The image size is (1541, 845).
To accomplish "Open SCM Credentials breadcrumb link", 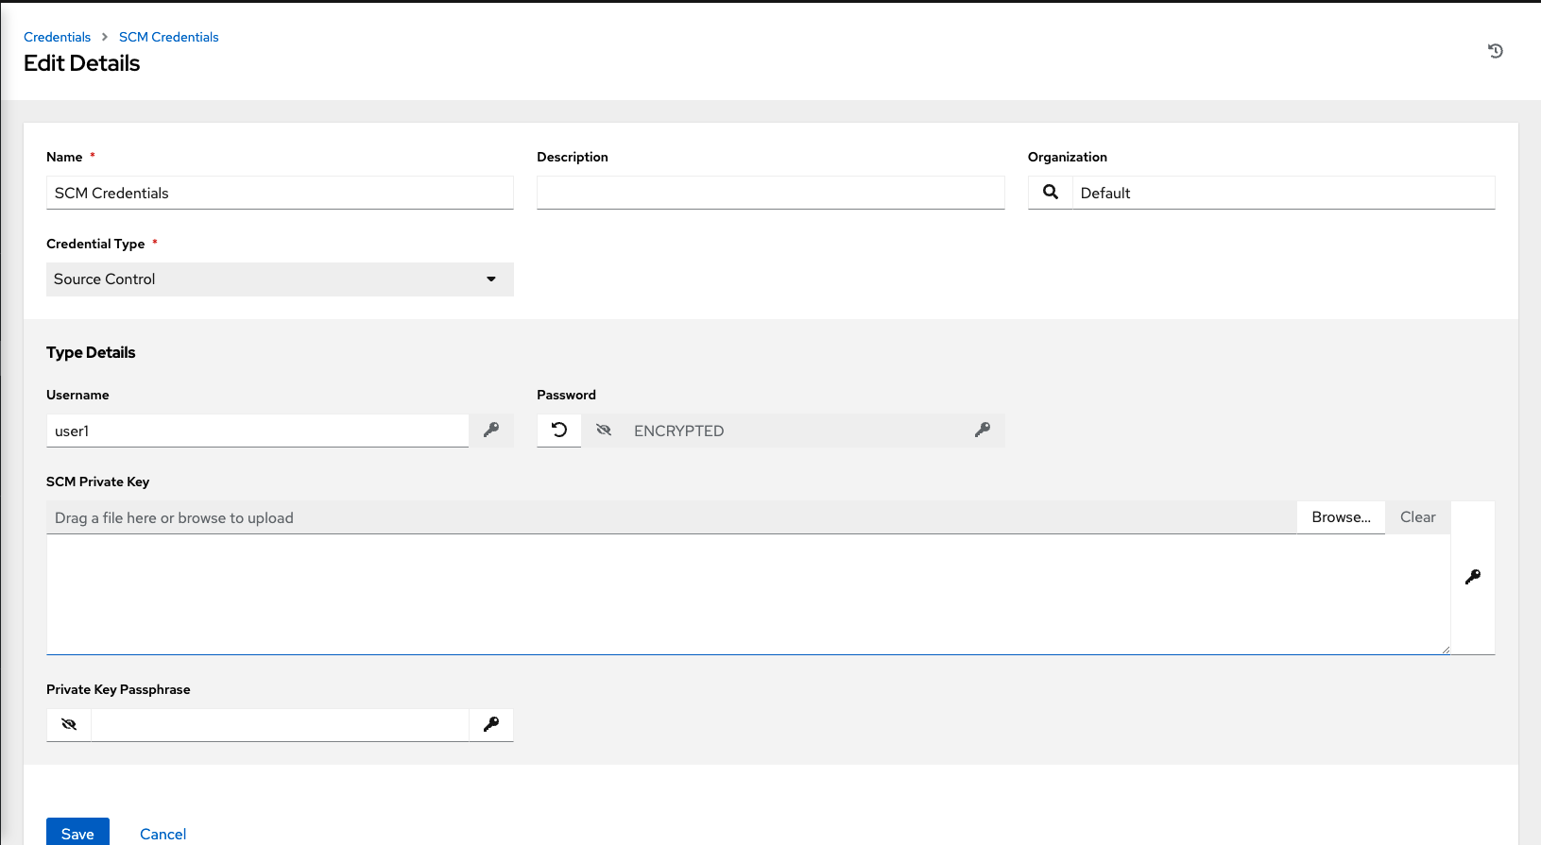I will [168, 37].
